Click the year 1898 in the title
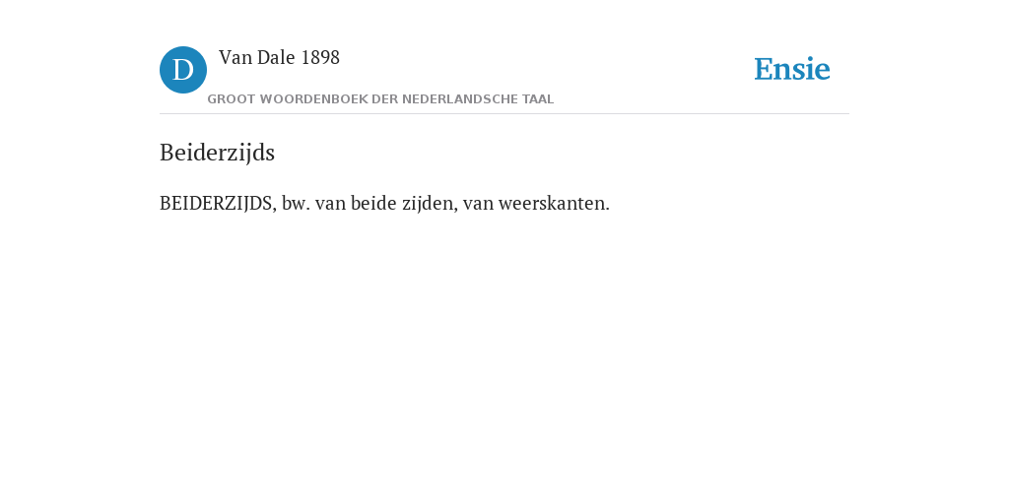 tap(320, 58)
